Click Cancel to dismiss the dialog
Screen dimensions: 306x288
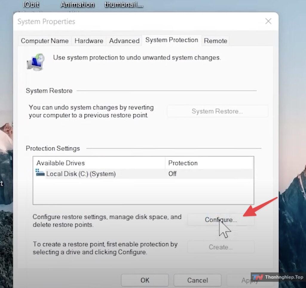tap(197, 280)
